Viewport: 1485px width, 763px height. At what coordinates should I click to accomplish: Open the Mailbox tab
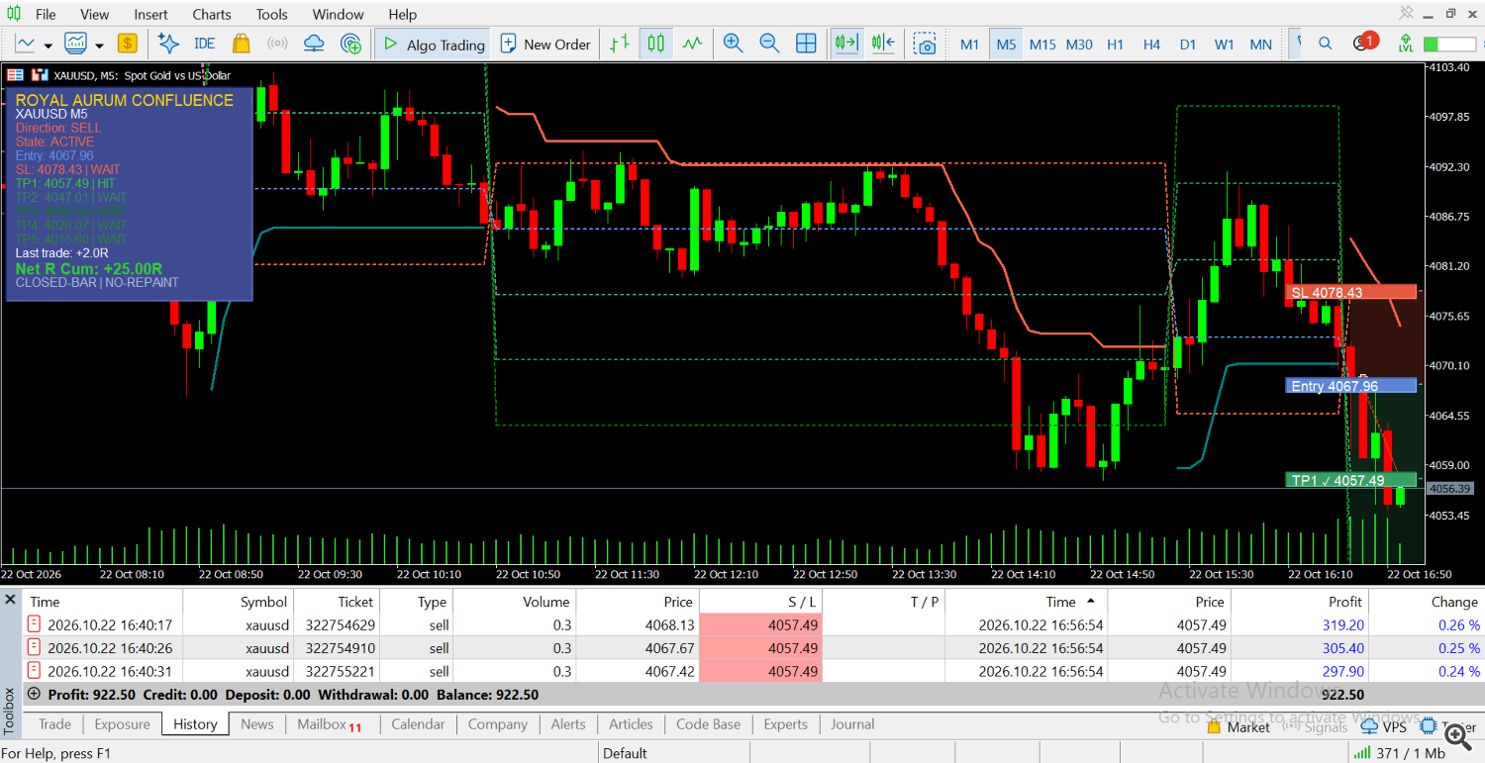click(329, 724)
